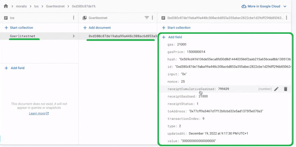The width and height of the screenshot is (296, 147).
Task: Open the txs breadcrumb
Action: click(x=36, y=6)
